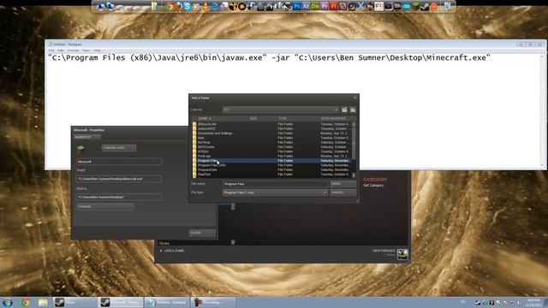Open Notepad Help menu
The height and width of the screenshot is (308, 548).
97,50
